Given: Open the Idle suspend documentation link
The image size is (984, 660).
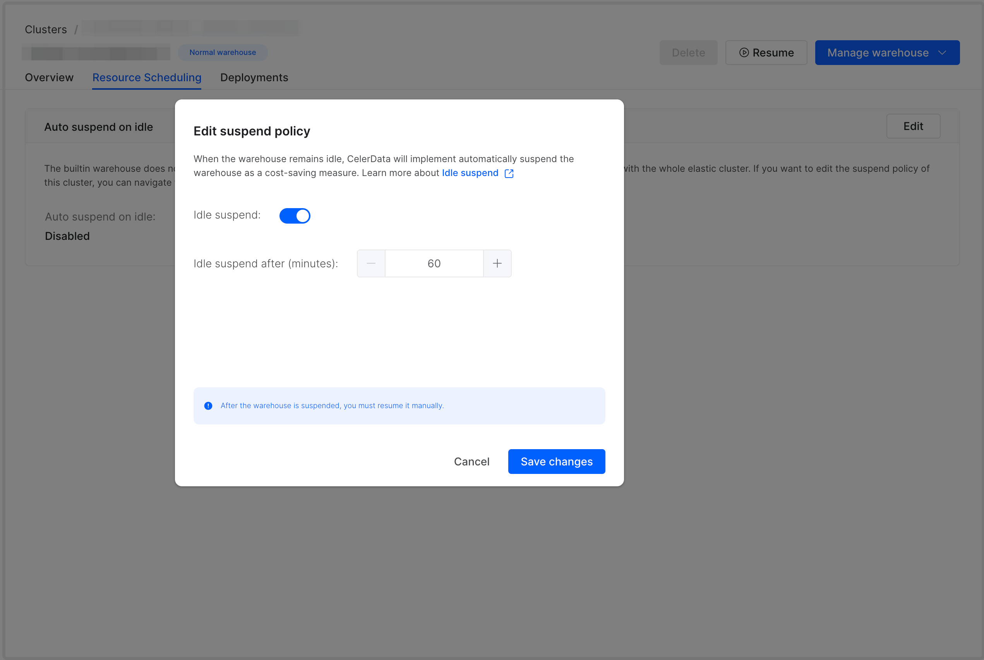Looking at the screenshot, I should (470, 173).
